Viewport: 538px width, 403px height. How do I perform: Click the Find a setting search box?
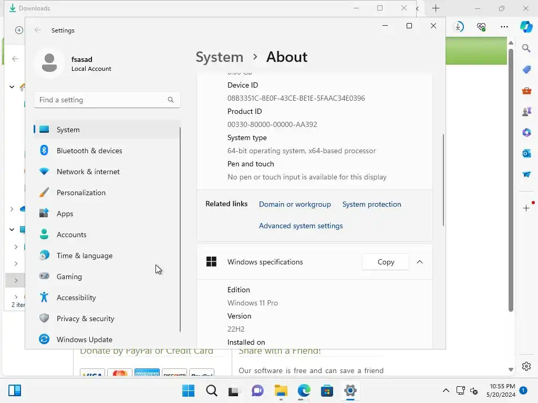[x=107, y=100]
